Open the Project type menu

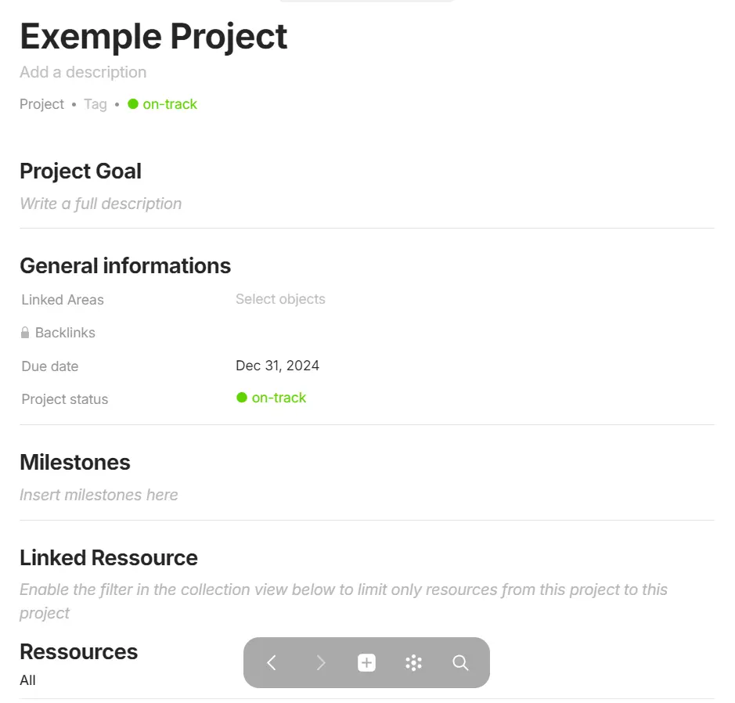click(41, 103)
